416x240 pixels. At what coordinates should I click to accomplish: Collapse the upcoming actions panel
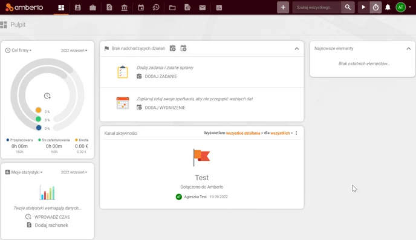[297, 48]
